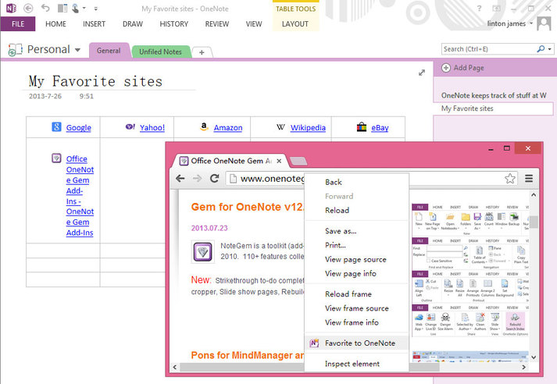Click the Personal notebook icon
Image resolution: width=557 pixels, height=384 pixels.
[x=16, y=50]
